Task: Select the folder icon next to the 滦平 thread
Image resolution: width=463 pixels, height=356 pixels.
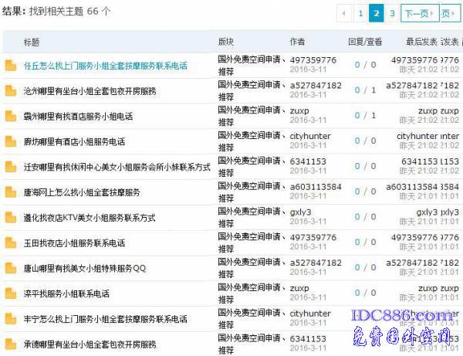Action: 10,293
